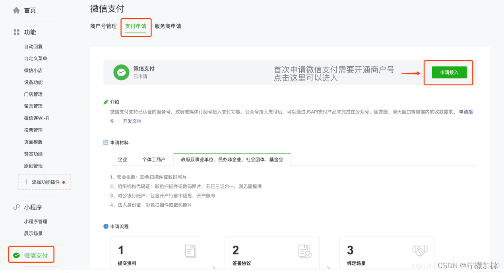Open 小程序管理 in the sidebar
Viewport: 504px width, 273px height.
coord(36,221)
